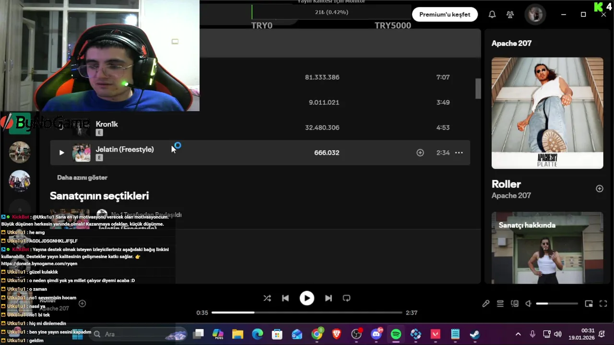Switch to Spotify on the taskbar
The width and height of the screenshot is (614, 345).
click(396, 334)
